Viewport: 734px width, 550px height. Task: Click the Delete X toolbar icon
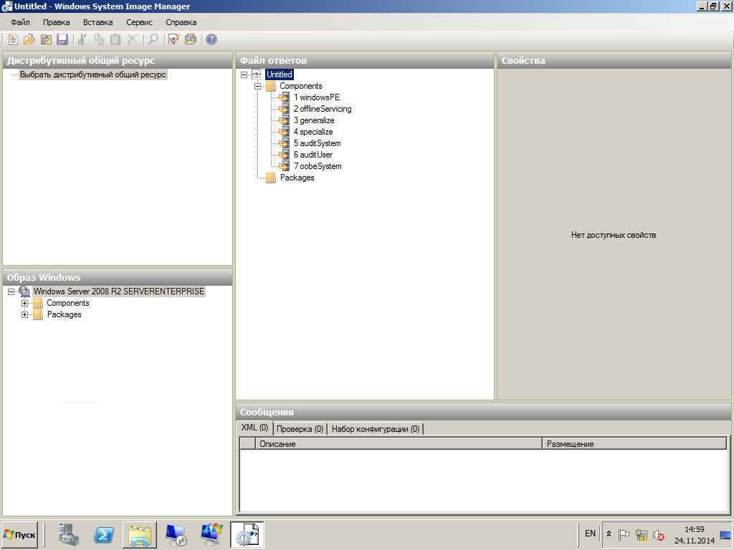coord(133,40)
